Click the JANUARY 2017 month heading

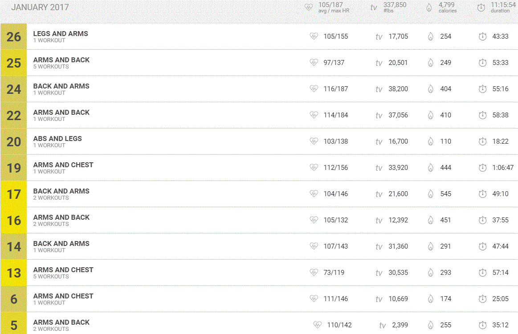coord(40,8)
